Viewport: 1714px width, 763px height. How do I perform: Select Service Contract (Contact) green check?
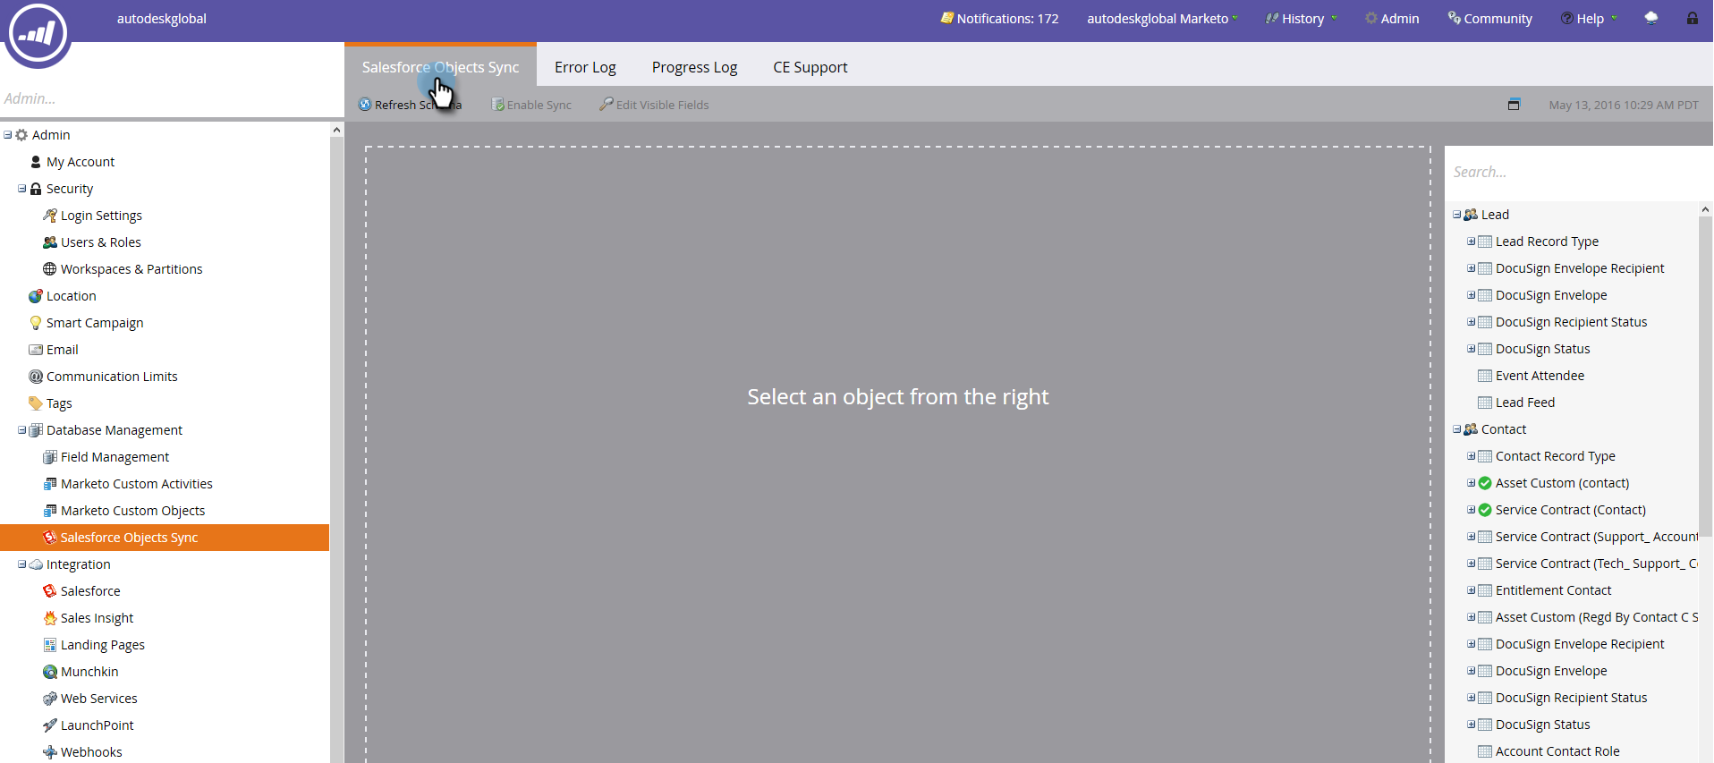1485,510
